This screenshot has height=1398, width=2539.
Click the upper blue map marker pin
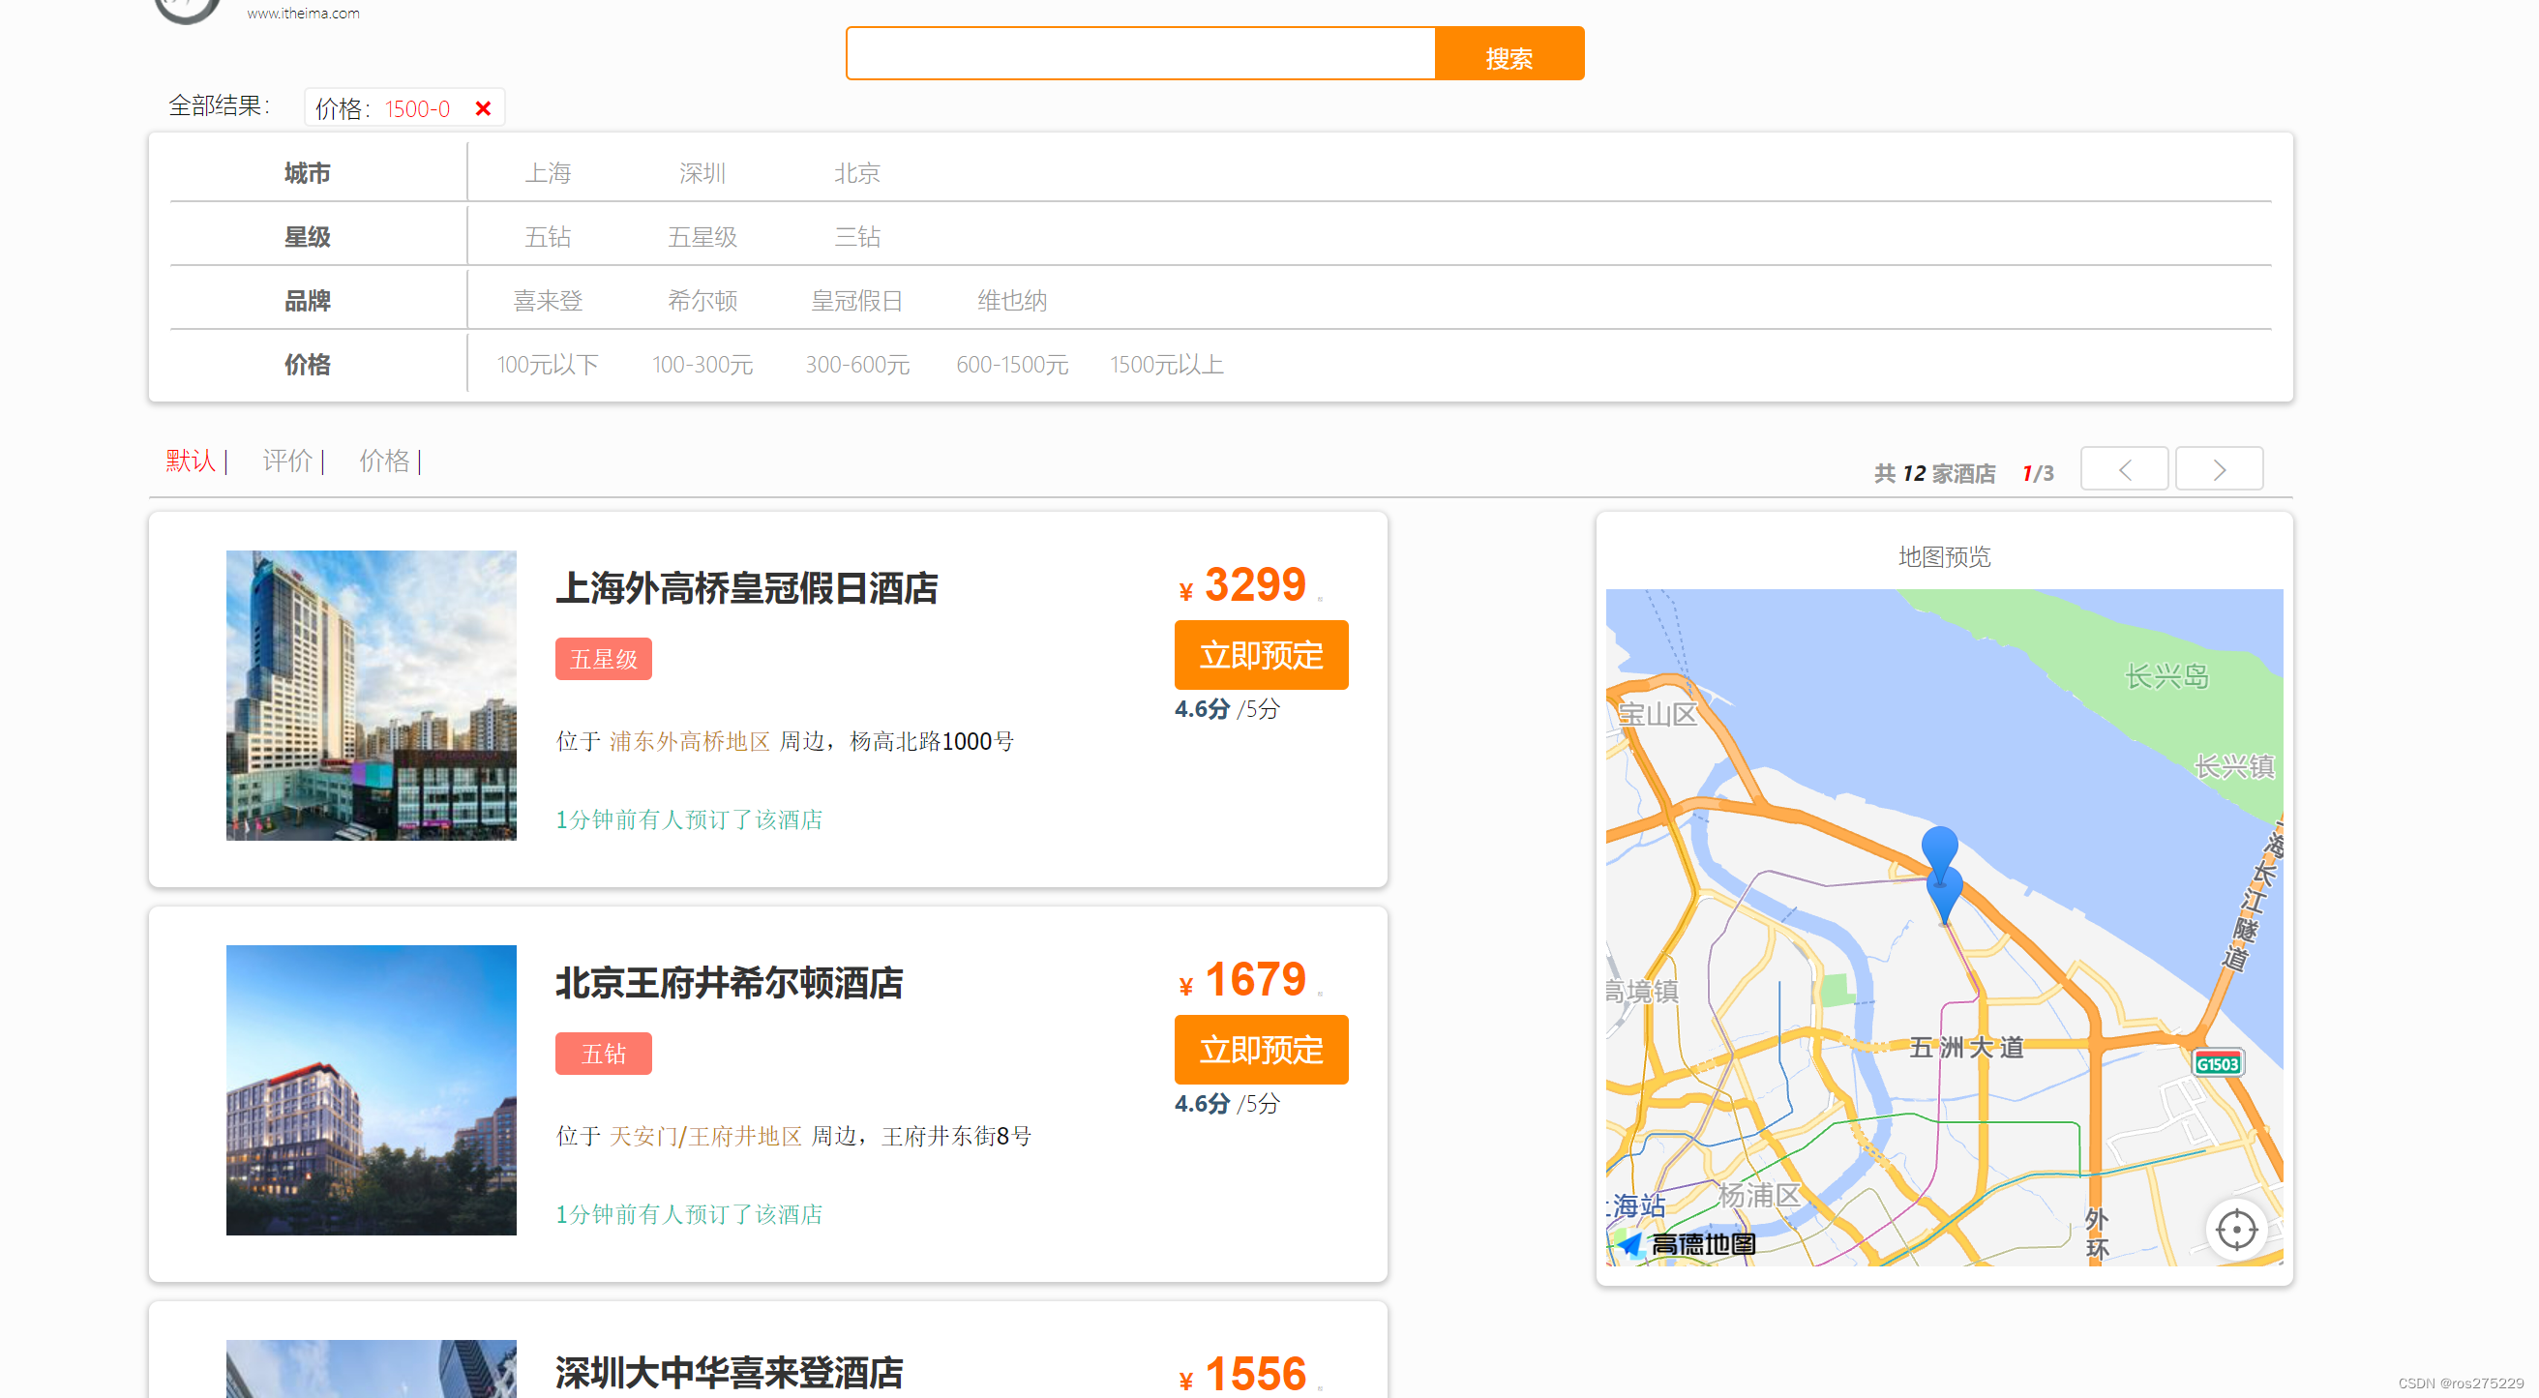[x=1940, y=849]
